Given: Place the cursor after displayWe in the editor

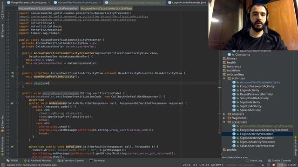Looking at the screenshot, I should tap(49, 83).
